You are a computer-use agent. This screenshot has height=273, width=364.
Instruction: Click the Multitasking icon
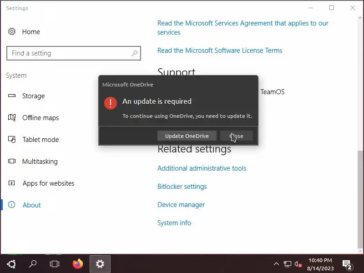pos(12,161)
